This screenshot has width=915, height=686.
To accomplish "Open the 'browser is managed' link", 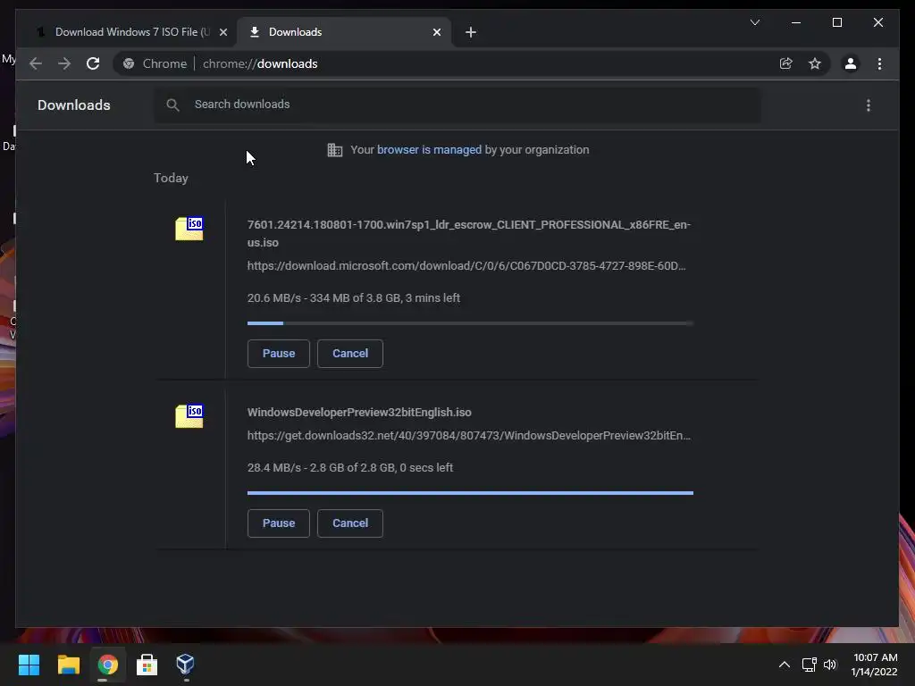I will click(429, 150).
